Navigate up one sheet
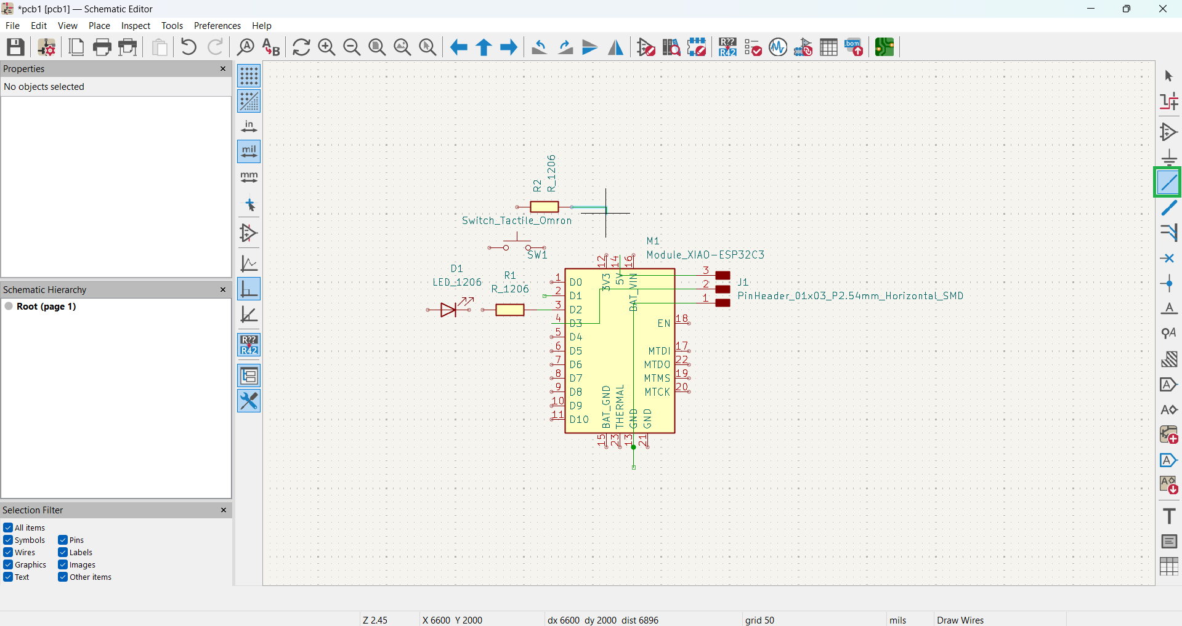The image size is (1182, 626). 484,47
